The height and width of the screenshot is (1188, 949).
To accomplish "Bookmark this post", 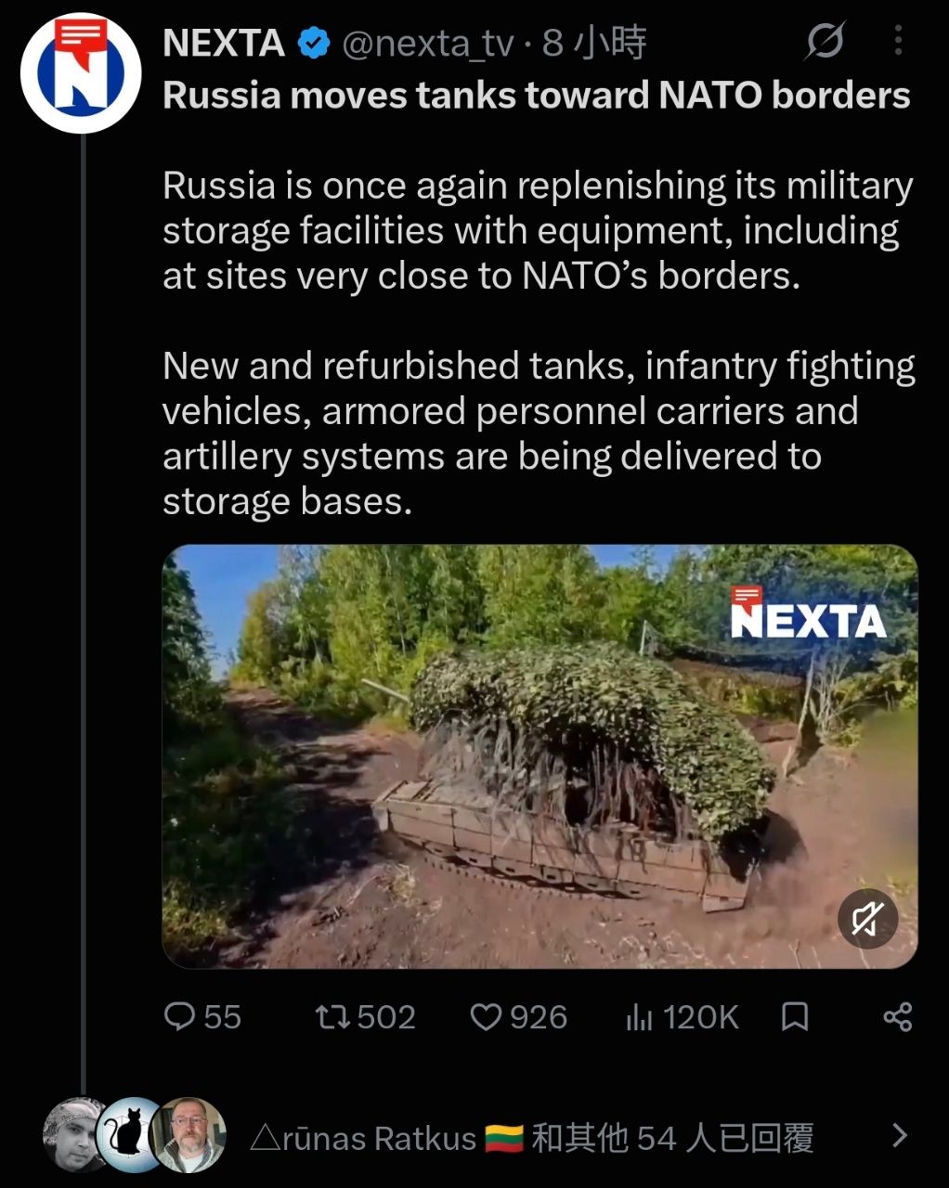I will [x=795, y=1017].
